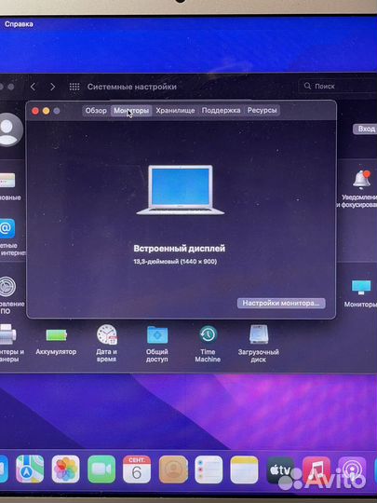Switch to the Обзор tab

[96, 110]
